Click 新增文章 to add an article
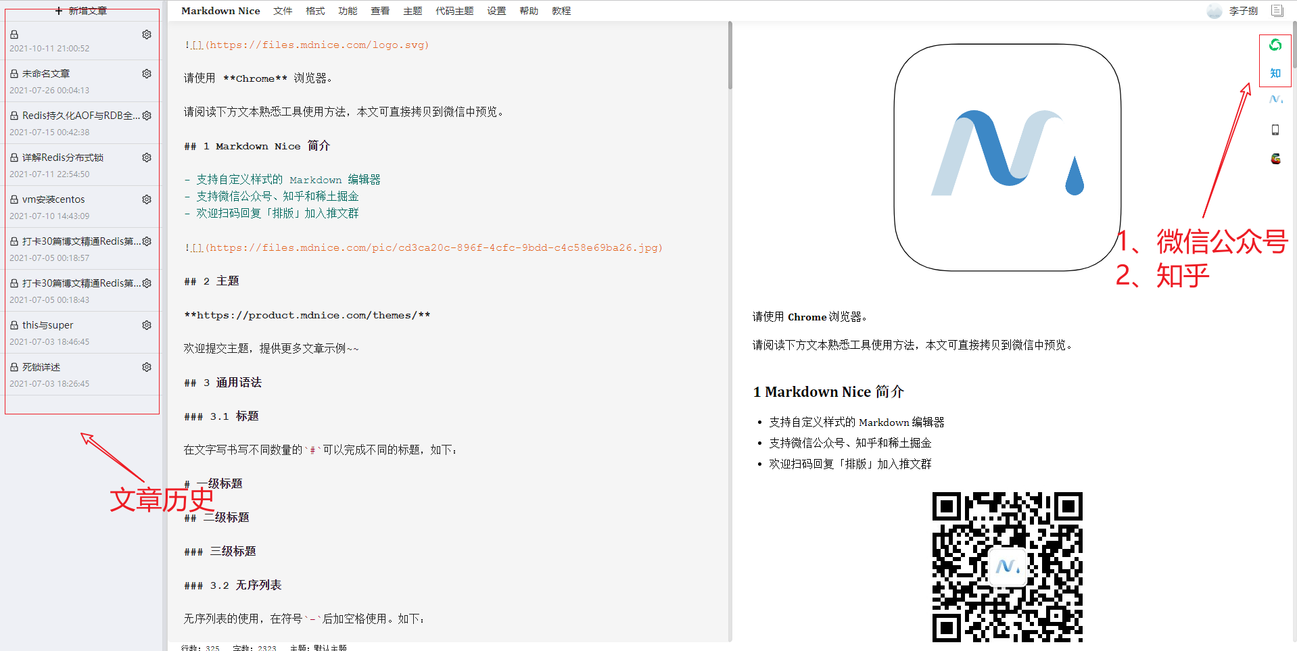 point(82,11)
